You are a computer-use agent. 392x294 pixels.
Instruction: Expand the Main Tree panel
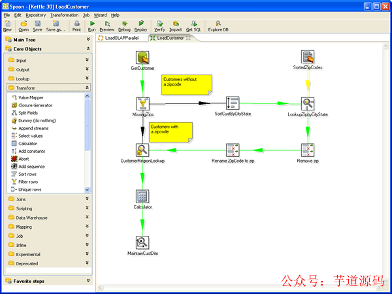click(88, 39)
